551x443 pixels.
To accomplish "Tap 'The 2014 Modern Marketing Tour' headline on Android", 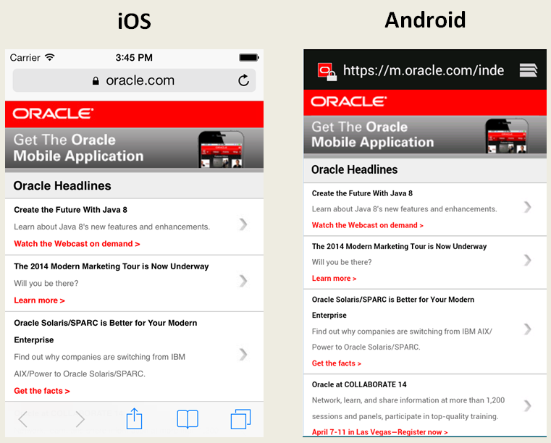I will (x=399, y=246).
